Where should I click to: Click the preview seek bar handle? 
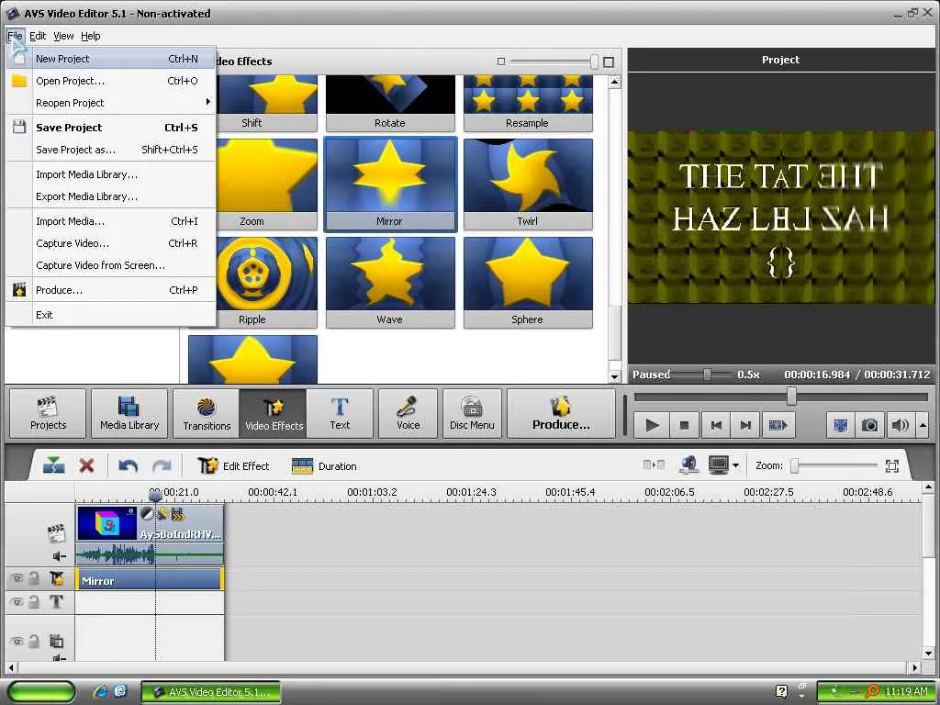(x=791, y=397)
